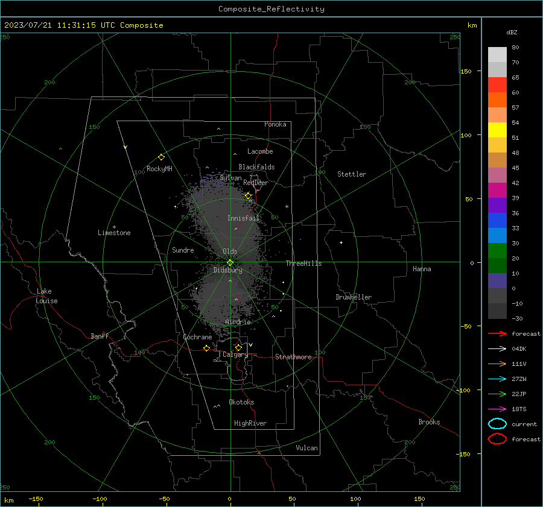Click the 54 dBZ yellow color swatch

(x=497, y=130)
